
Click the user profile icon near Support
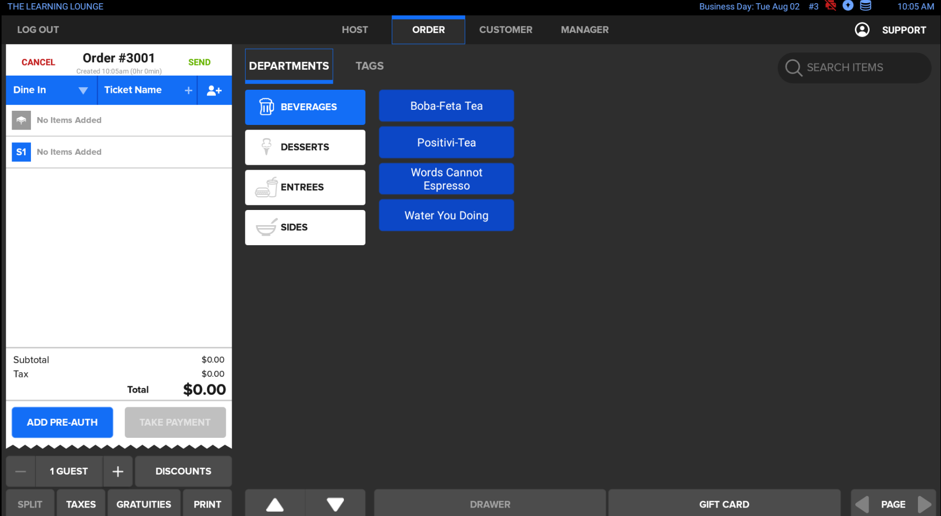[x=862, y=30]
